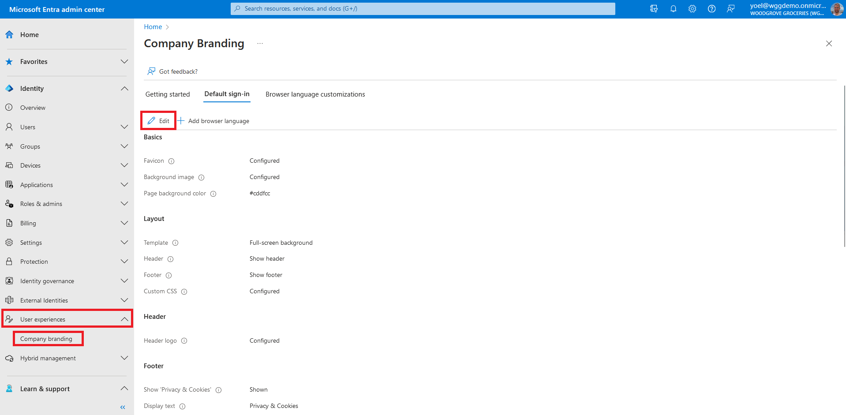The width and height of the screenshot is (846, 415).
Task: Click the search resources input field
Action: tap(423, 9)
